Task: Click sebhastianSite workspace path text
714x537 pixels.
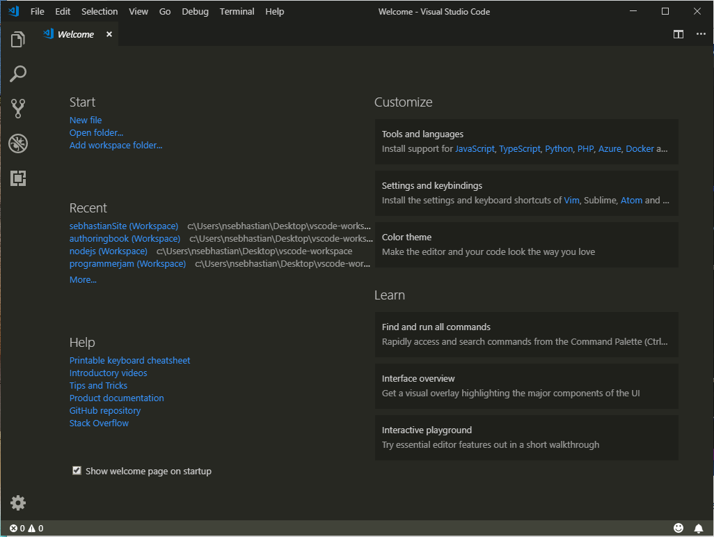Action: point(279,226)
